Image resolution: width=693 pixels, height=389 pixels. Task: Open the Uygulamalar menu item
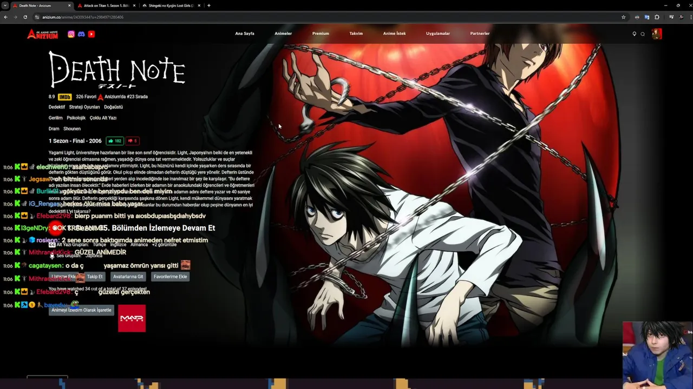[x=438, y=33]
